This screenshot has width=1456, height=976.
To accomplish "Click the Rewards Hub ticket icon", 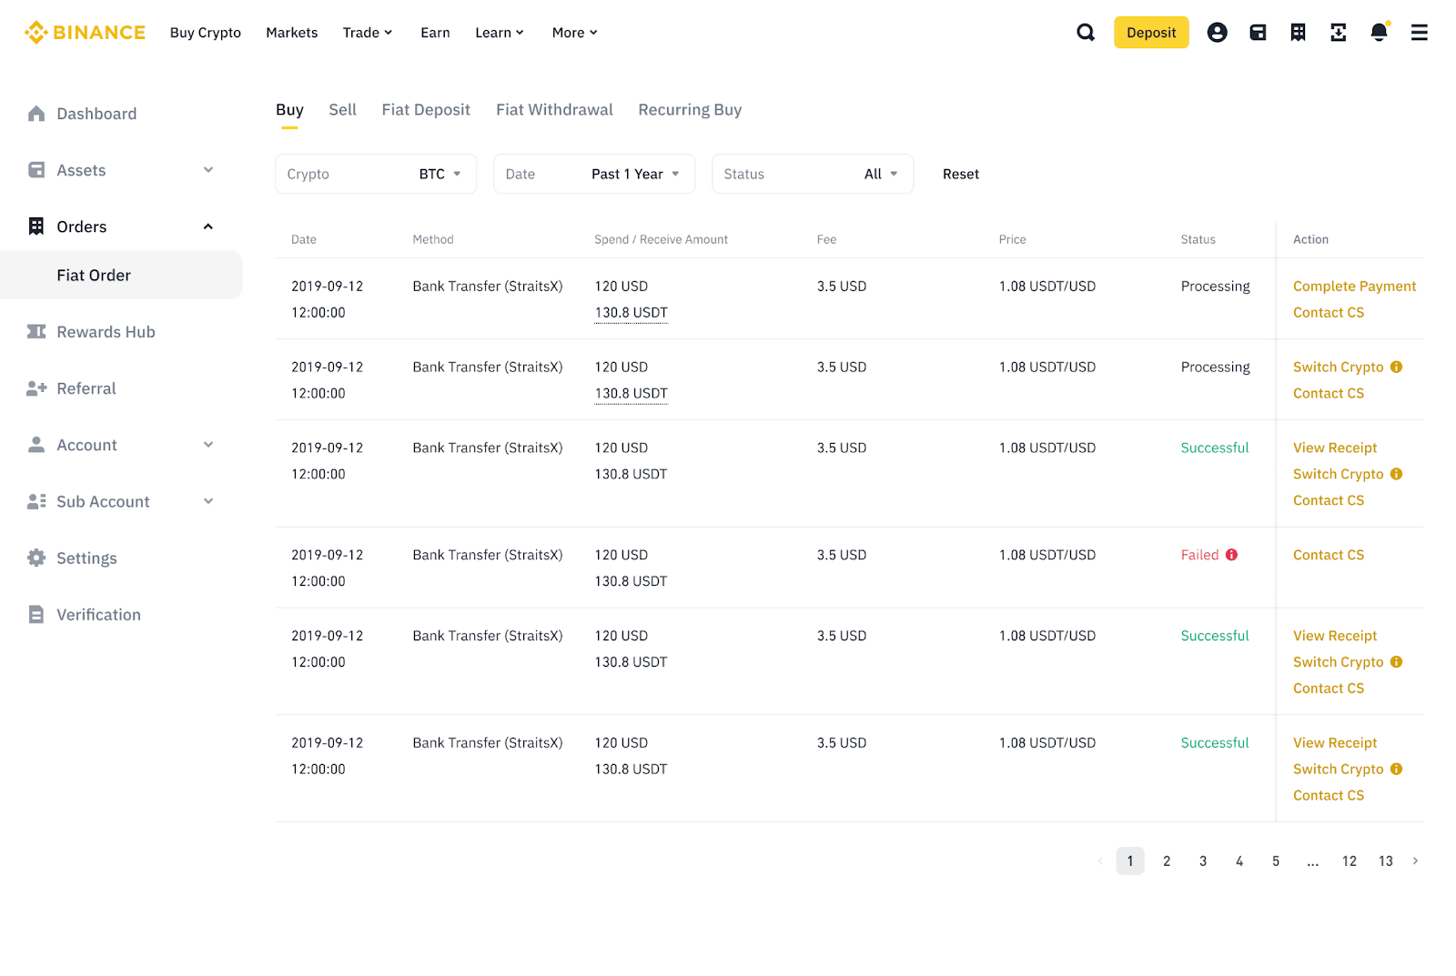I will point(36,332).
